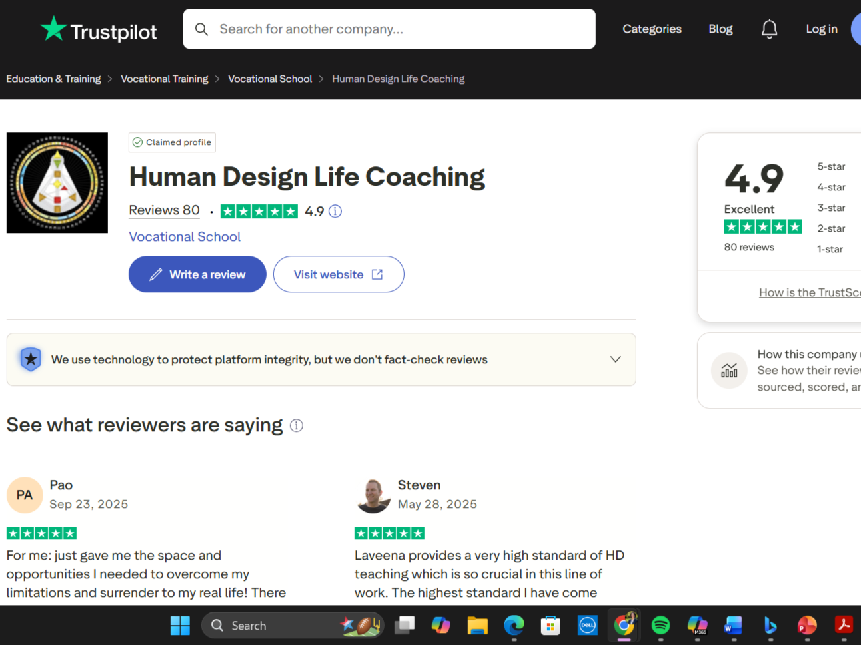The width and height of the screenshot is (861, 645).
Task: Open the Categories menu
Action: [x=652, y=29]
